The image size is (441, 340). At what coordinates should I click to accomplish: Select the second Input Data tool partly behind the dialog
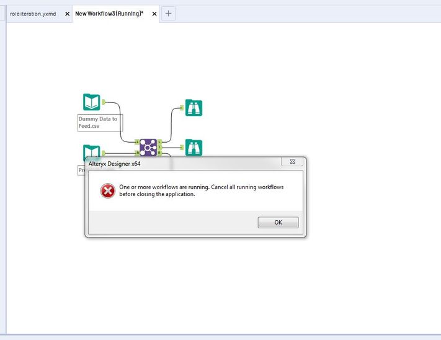coord(92,151)
